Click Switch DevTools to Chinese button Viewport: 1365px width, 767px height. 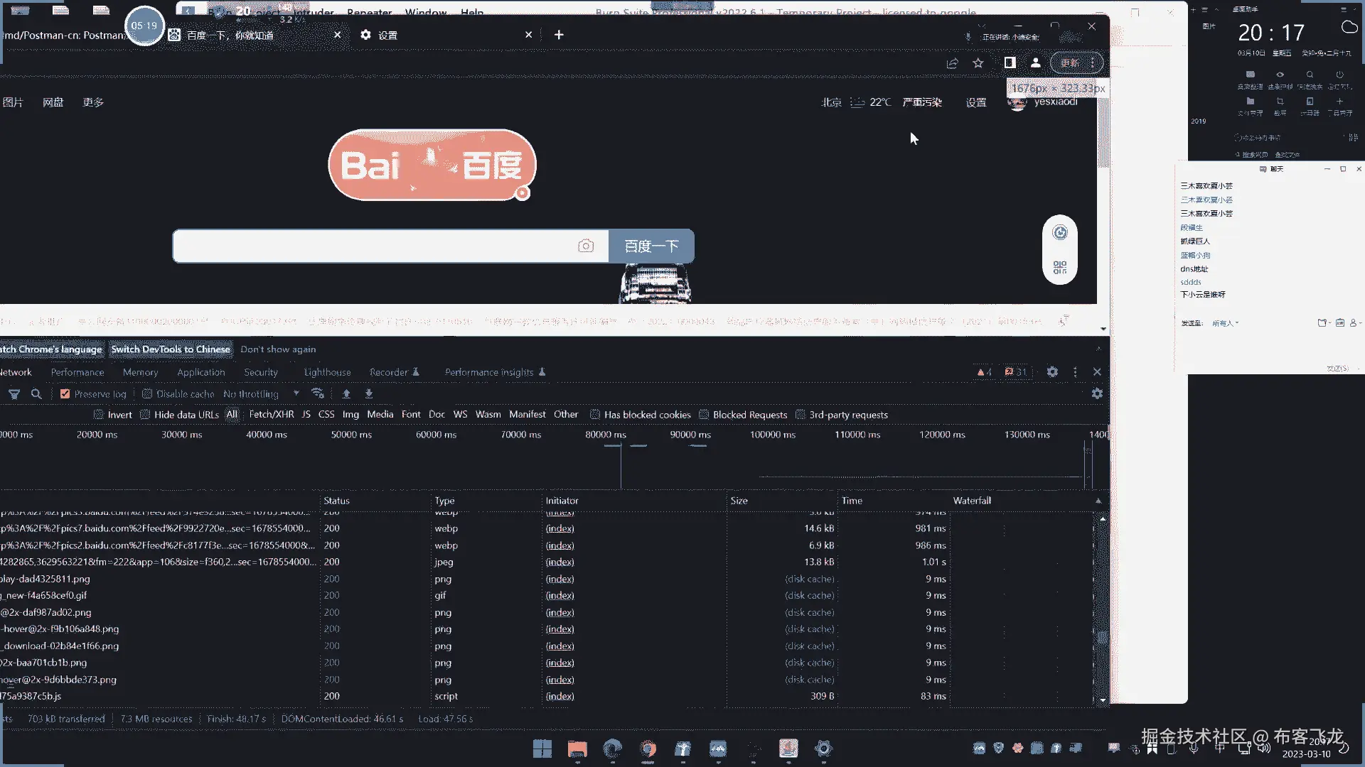pos(171,349)
